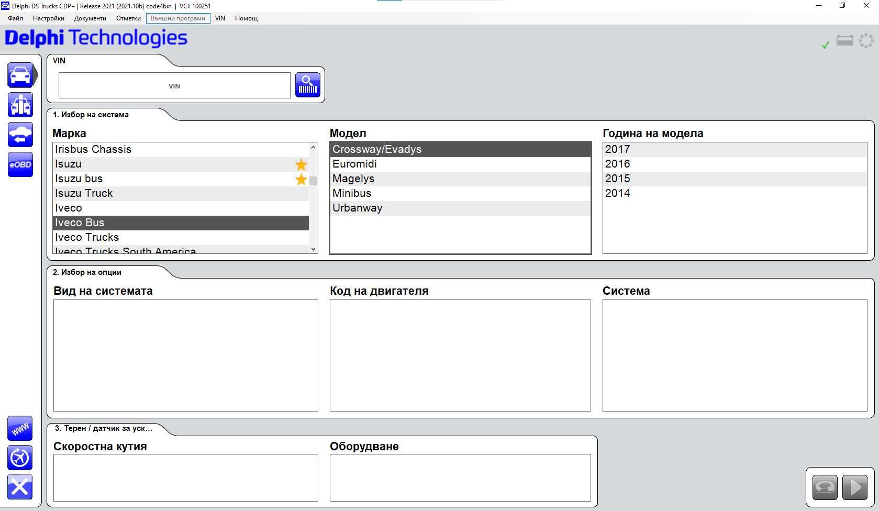Toggle favorite star for Isuzu bus
Screen dimensions: 879x511
[301, 179]
